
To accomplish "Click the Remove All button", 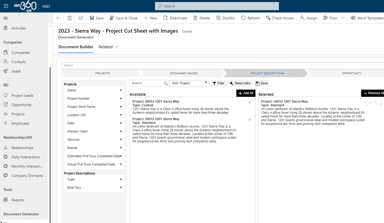I will (x=373, y=93).
